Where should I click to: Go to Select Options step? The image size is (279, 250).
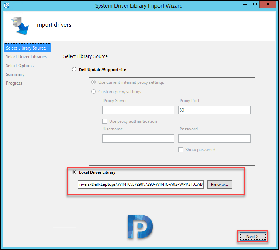pyautogui.click(x=20, y=66)
